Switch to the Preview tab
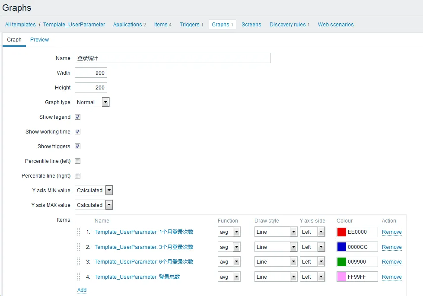Image resolution: width=423 pixels, height=296 pixels. (39, 40)
